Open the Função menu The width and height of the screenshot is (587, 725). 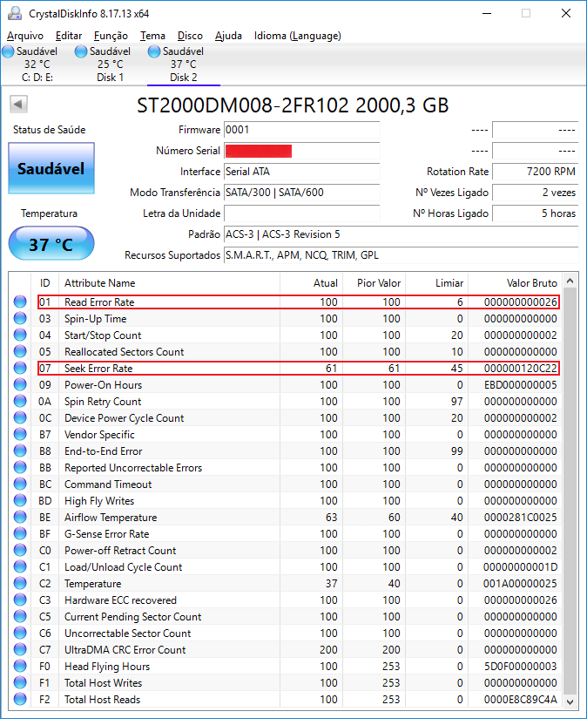tap(111, 36)
